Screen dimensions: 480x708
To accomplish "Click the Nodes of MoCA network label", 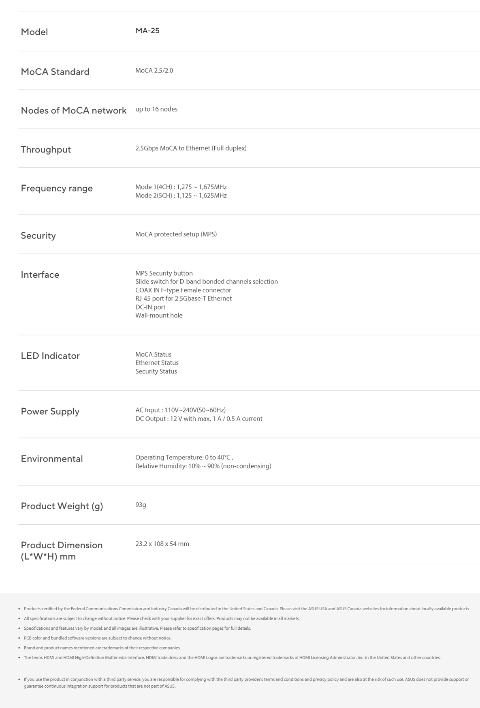I will (x=74, y=111).
